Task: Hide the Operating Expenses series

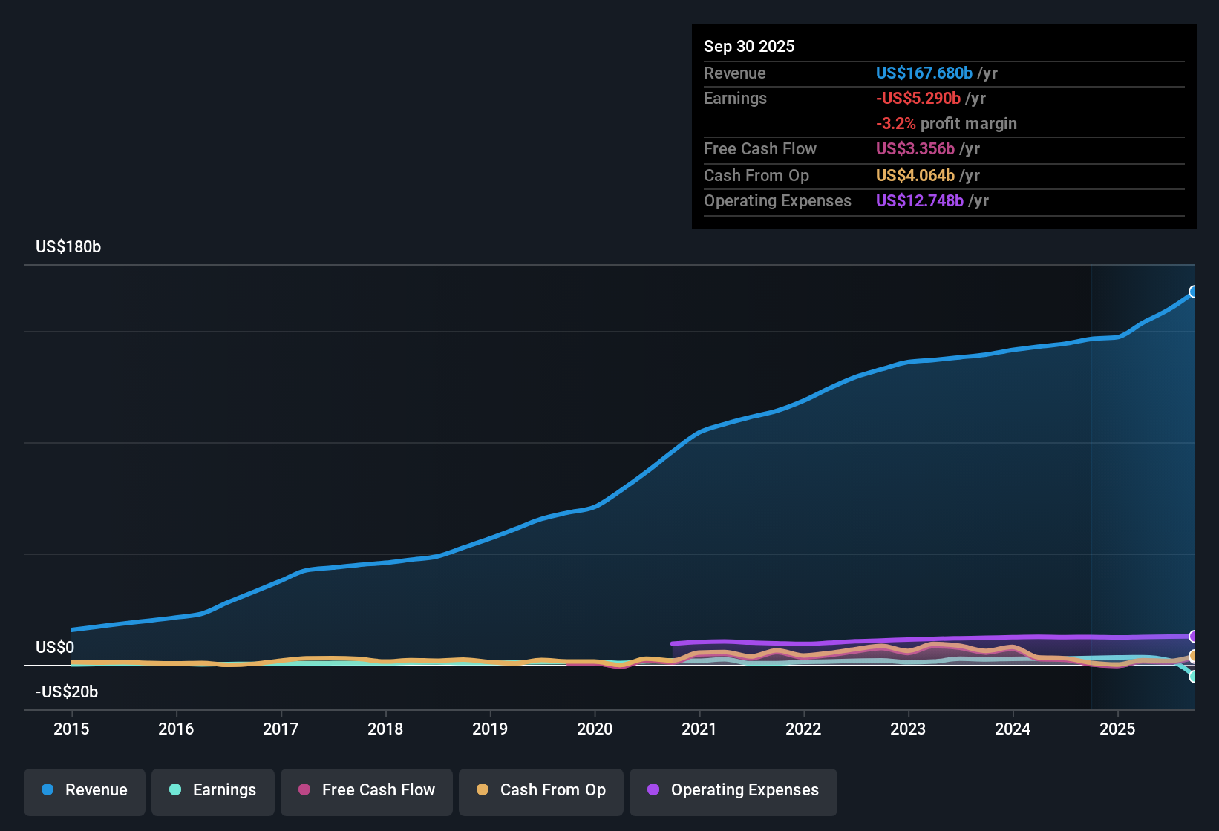Action: click(x=733, y=790)
